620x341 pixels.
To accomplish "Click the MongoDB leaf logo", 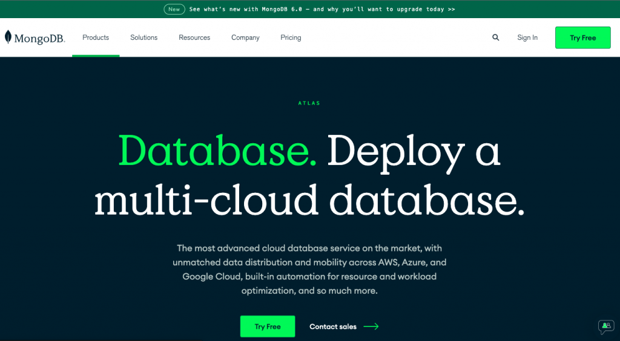I will tap(8, 37).
